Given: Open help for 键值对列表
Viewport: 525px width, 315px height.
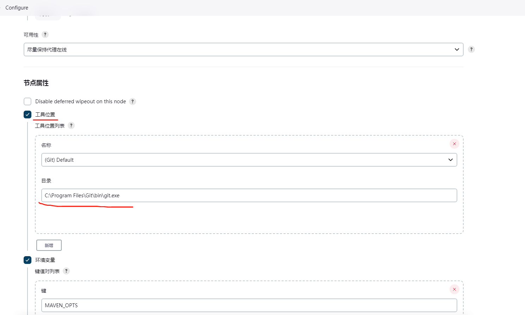Looking at the screenshot, I should 66,271.
